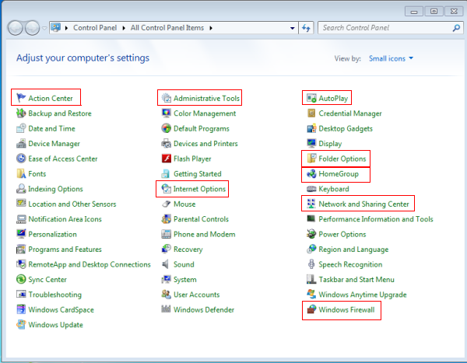Open the Taskbar and Start Menu link
The height and width of the screenshot is (363, 467).
click(356, 279)
